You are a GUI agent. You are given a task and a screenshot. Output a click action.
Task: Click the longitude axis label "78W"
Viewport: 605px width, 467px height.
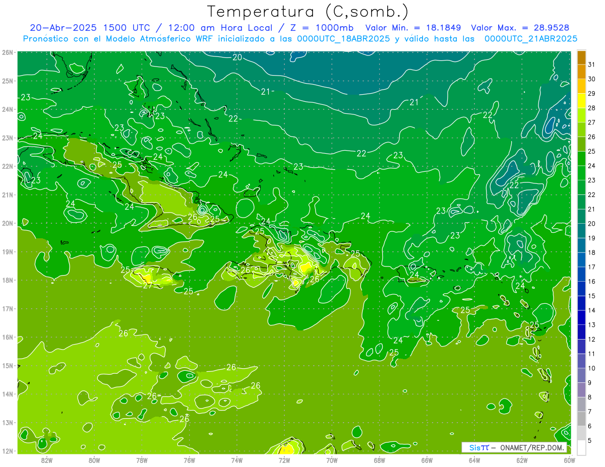142,460
